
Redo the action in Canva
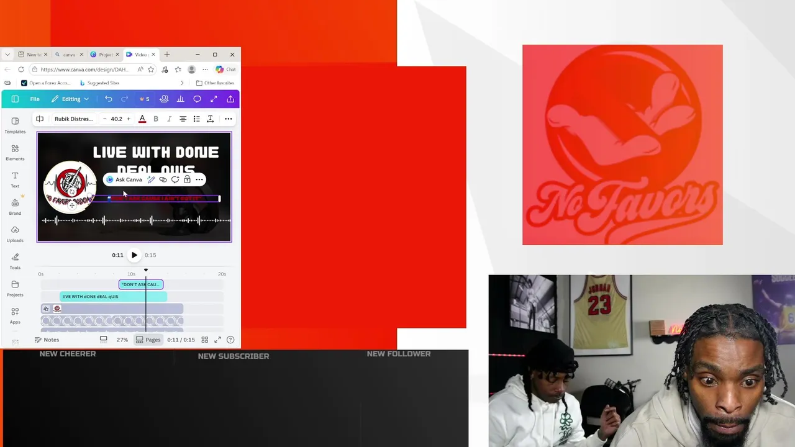tap(124, 99)
